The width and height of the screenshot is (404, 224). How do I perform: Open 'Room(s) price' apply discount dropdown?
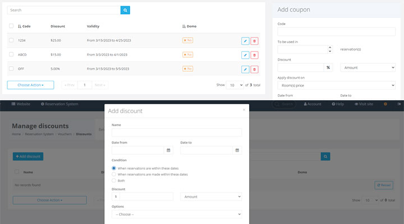point(336,85)
